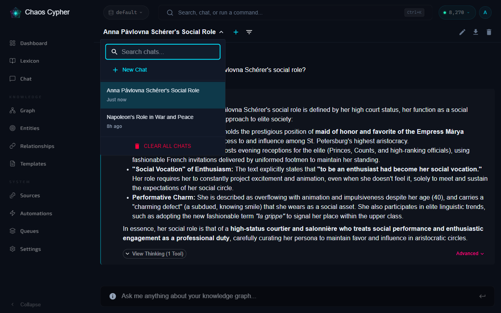Image resolution: width=501 pixels, height=313 pixels.
Task: Navigate to Entities
Action: point(30,128)
